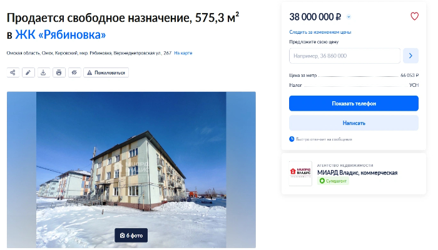The height and width of the screenshot is (250, 438).
Task: Open the 6 фото gallery badge
Action: (x=131, y=236)
